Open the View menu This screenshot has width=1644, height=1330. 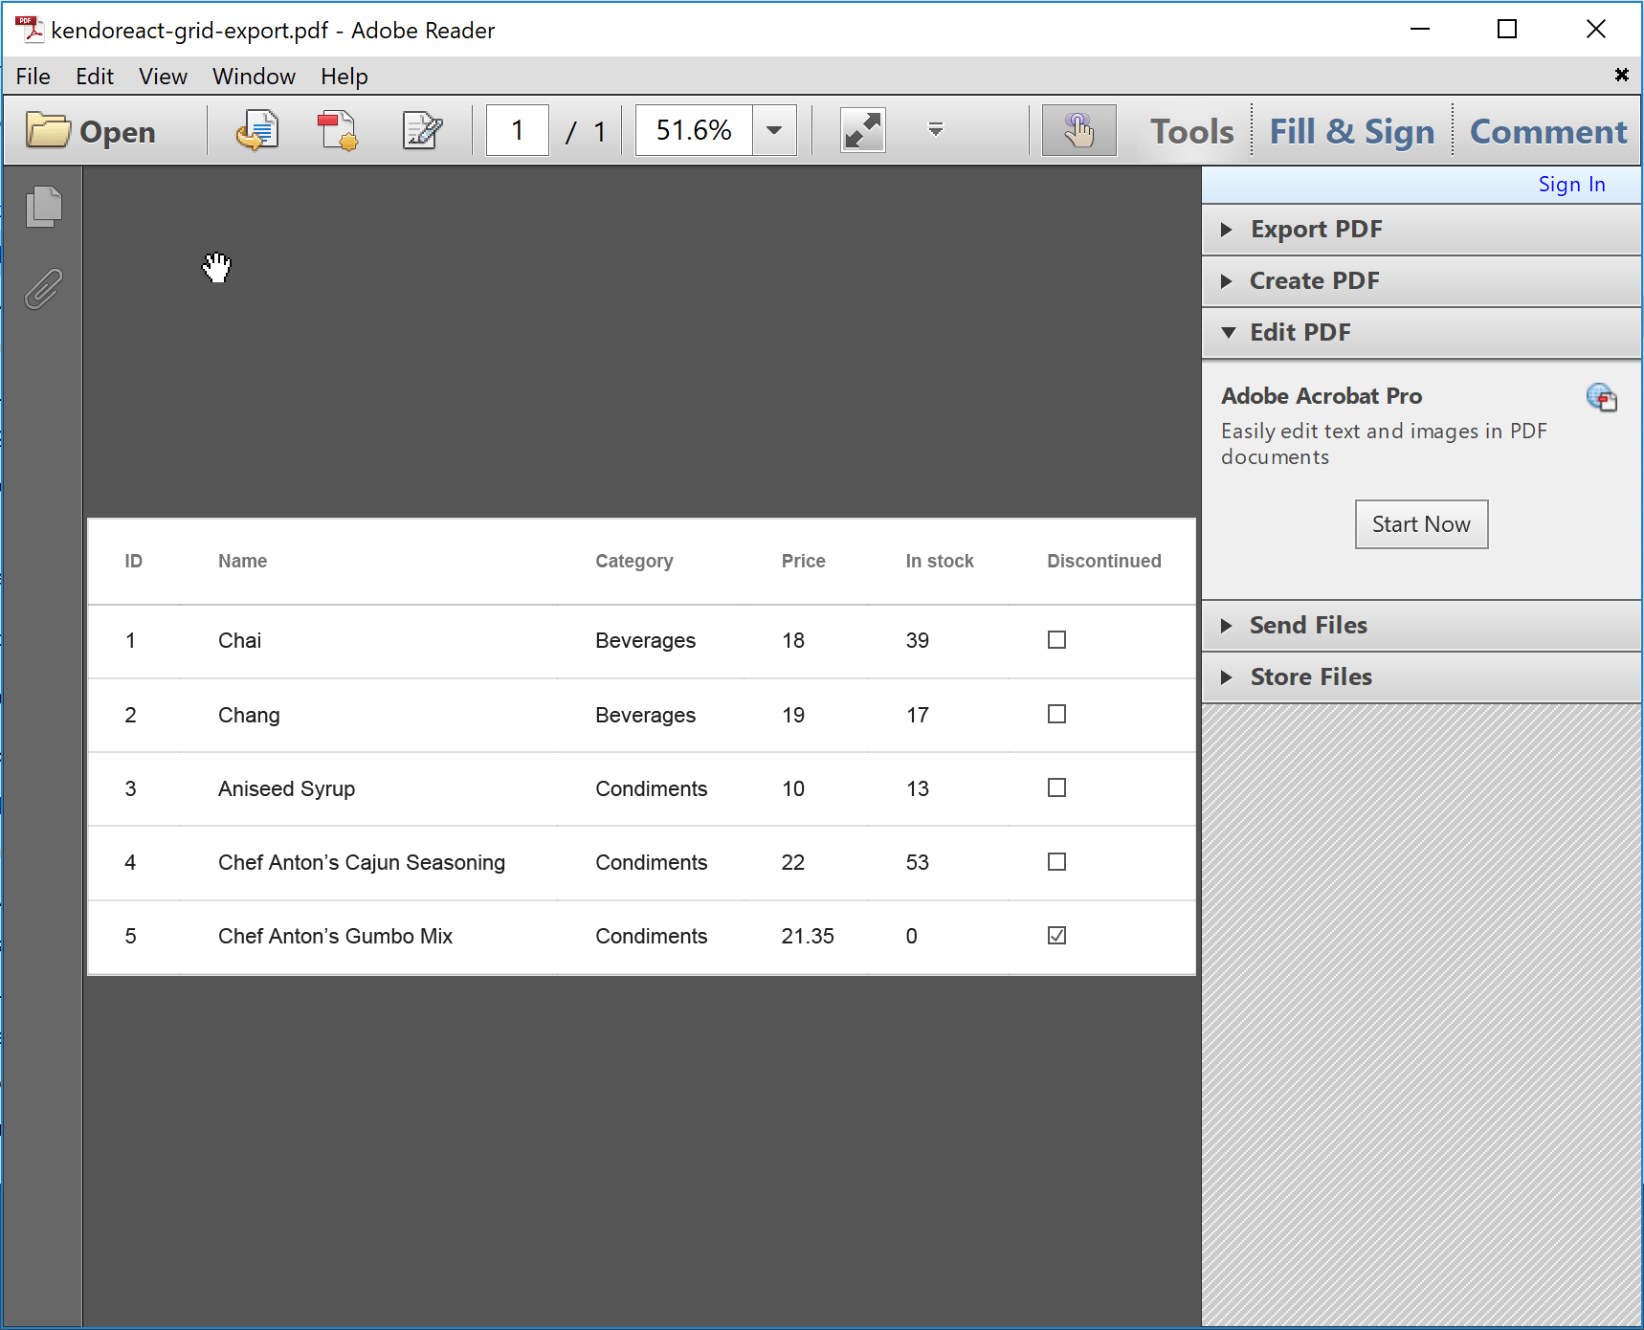[x=162, y=76]
